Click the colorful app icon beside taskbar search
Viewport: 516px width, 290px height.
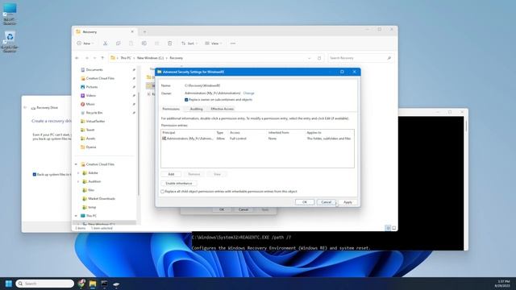[81, 284]
